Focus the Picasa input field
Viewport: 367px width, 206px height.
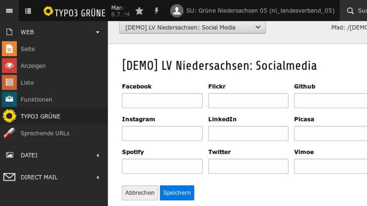click(x=331, y=133)
